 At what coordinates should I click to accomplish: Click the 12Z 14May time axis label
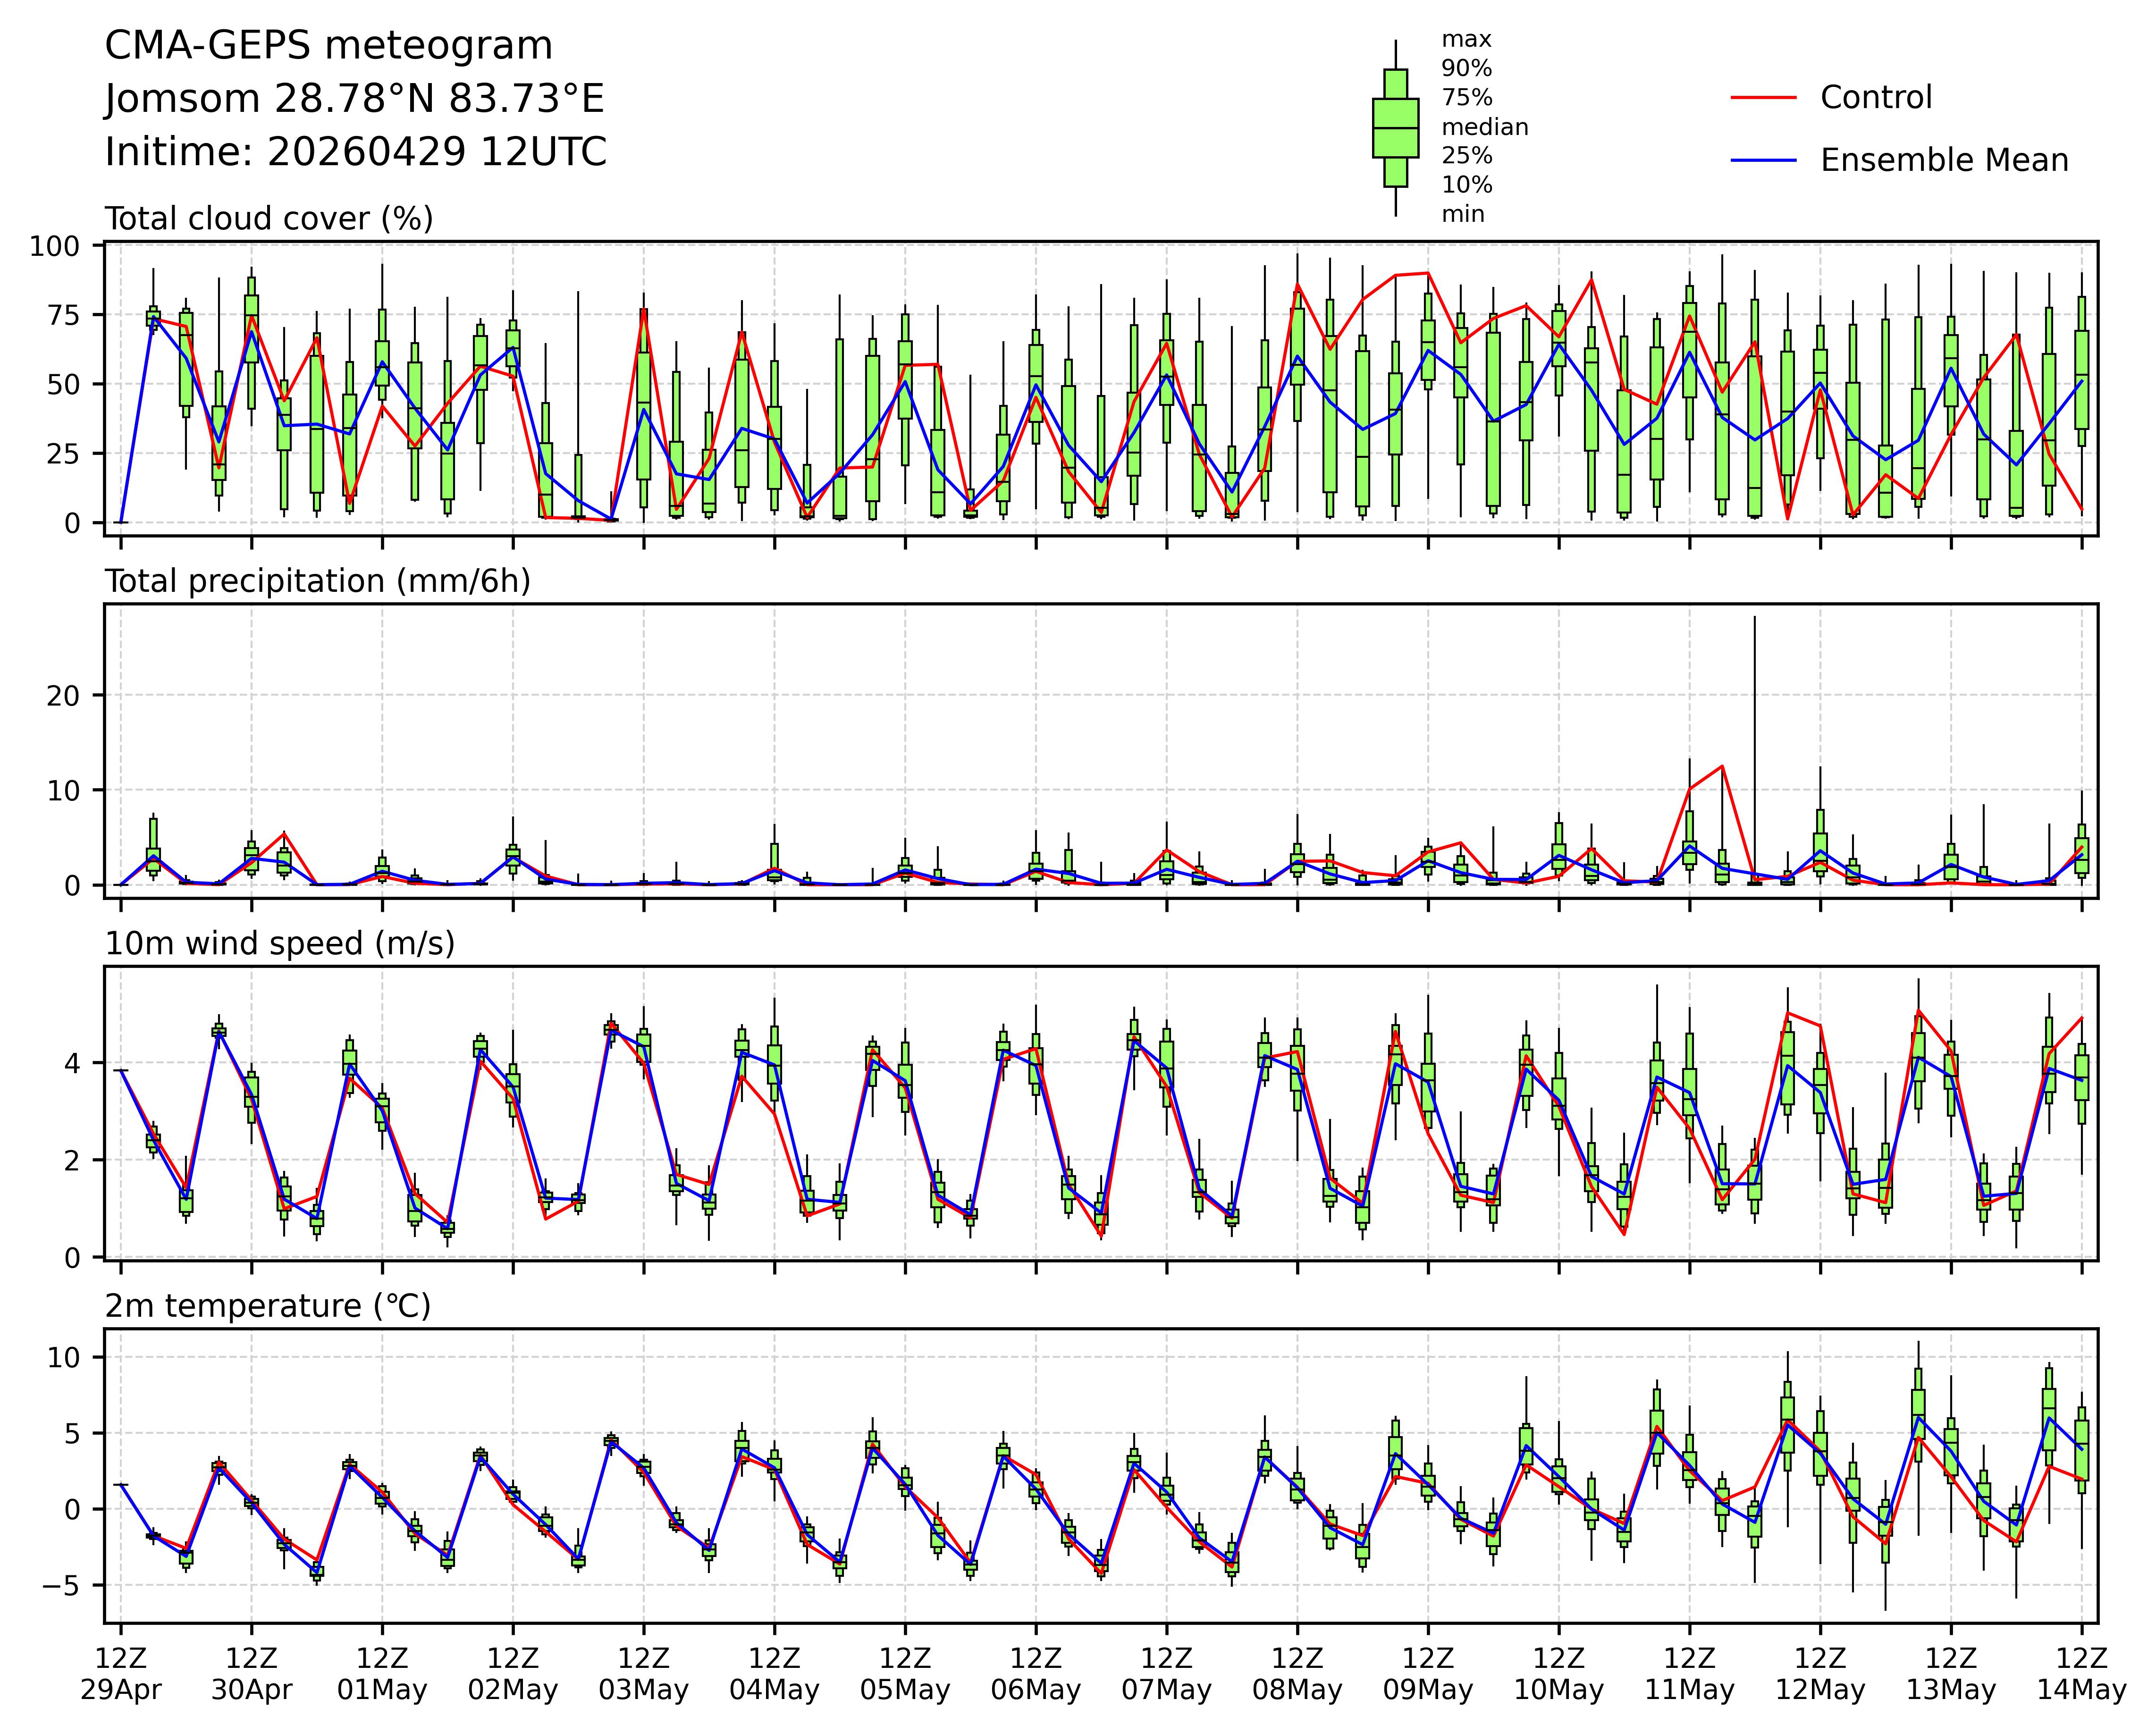[2081, 1673]
